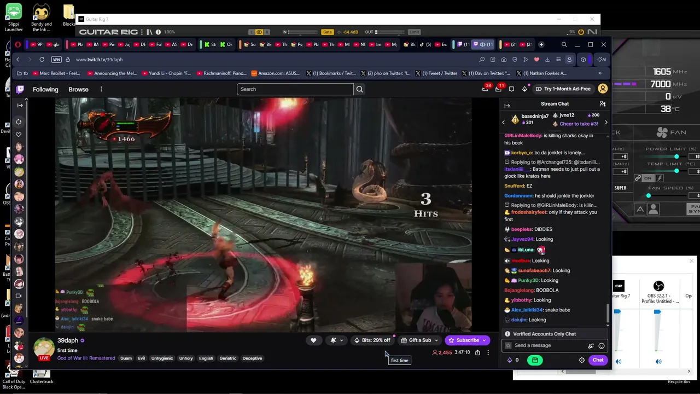Select the Deceptive stream tag

click(252, 358)
